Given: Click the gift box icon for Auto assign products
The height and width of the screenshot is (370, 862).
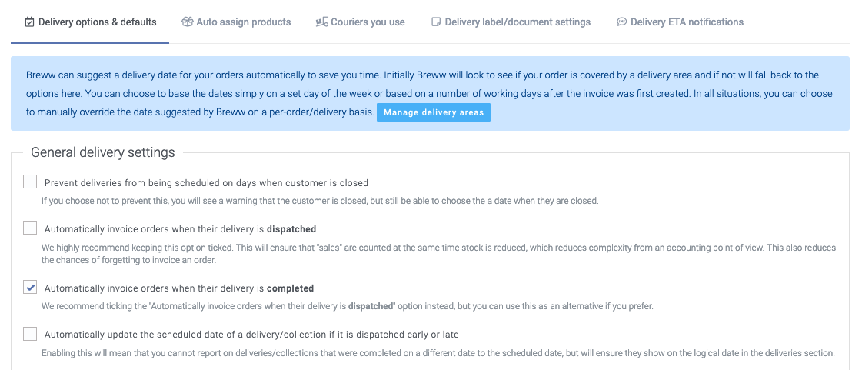Looking at the screenshot, I should [x=188, y=22].
